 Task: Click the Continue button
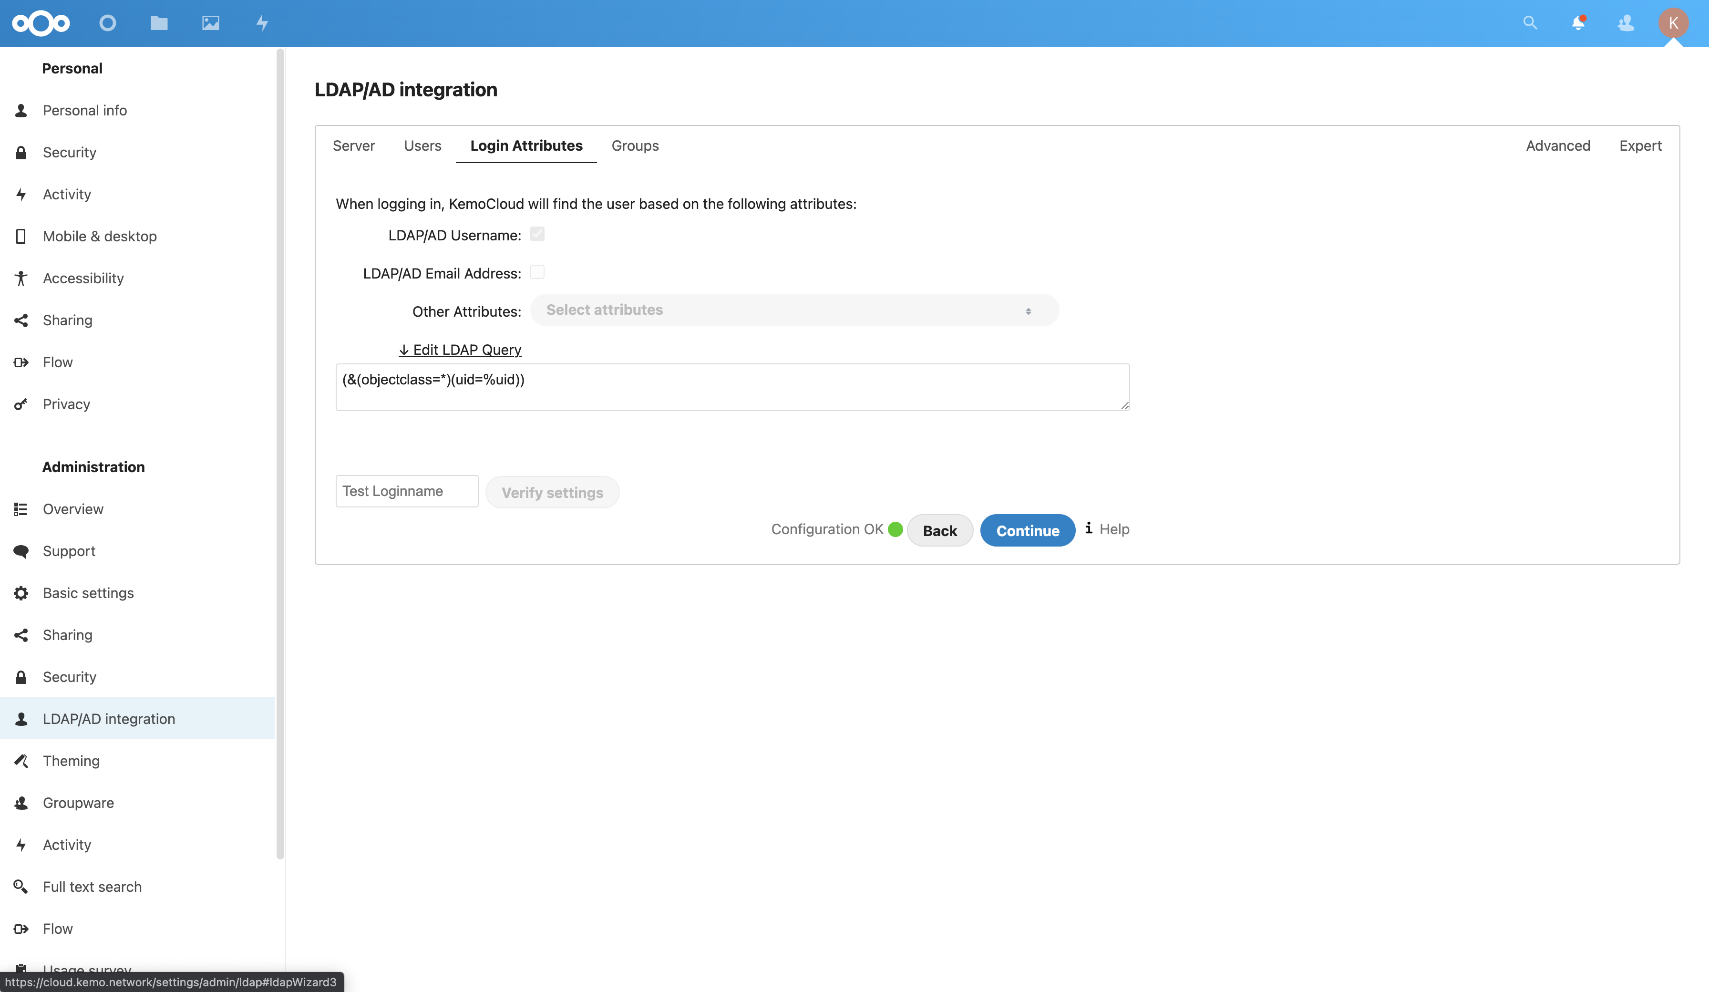pos(1027,531)
